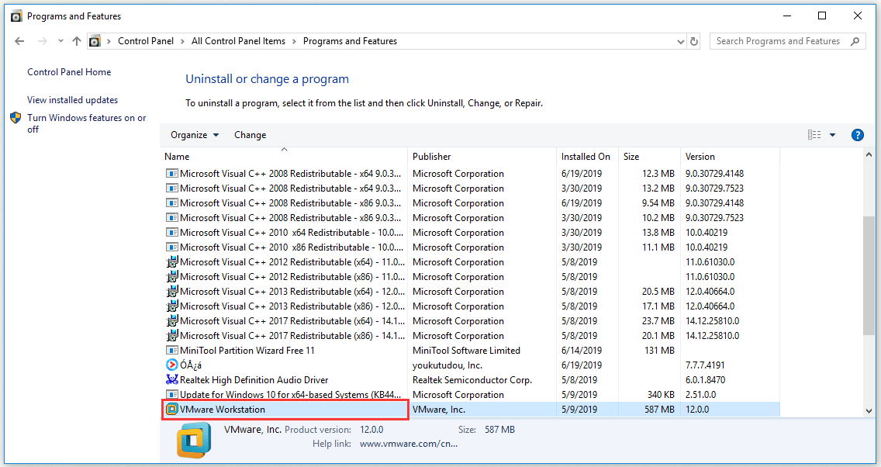Open the Organize dropdown
The width and height of the screenshot is (881, 467).
(x=194, y=134)
